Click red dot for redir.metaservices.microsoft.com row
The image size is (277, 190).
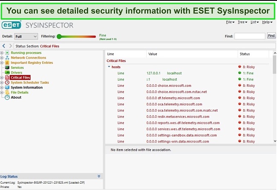point(239,116)
